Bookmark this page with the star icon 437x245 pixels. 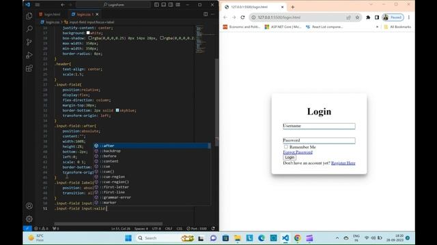click(357, 18)
